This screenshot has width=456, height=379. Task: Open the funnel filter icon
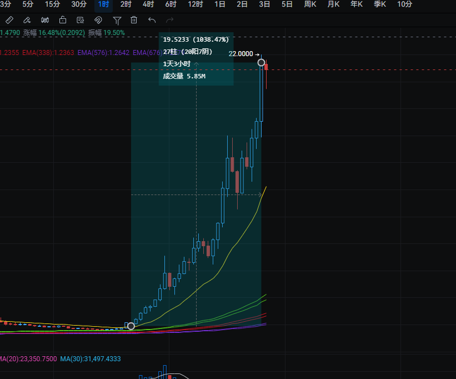pos(117,21)
